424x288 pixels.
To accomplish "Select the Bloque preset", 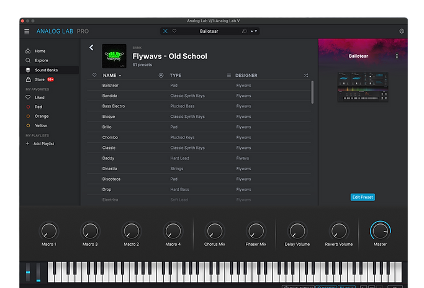I will [x=199, y=117].
